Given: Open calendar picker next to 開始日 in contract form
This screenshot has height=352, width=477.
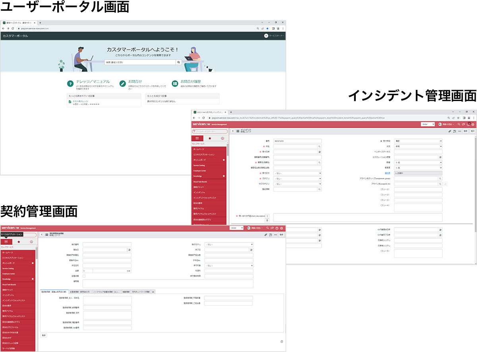Looking at the screenshot, I should pos(129,249).
